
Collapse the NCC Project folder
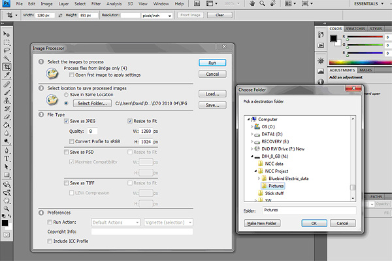point(255,171)
